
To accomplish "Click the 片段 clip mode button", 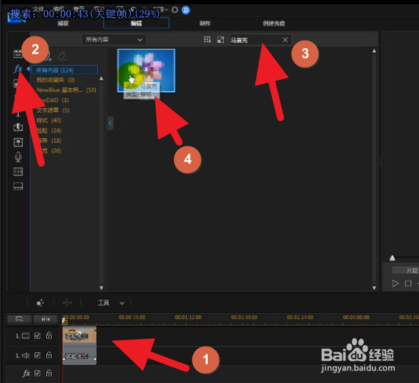I will (406, 270).
